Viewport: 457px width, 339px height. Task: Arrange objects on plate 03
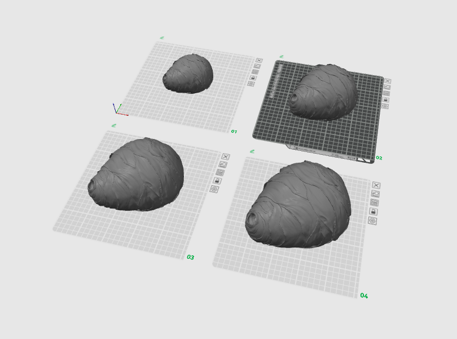point(220,172)
